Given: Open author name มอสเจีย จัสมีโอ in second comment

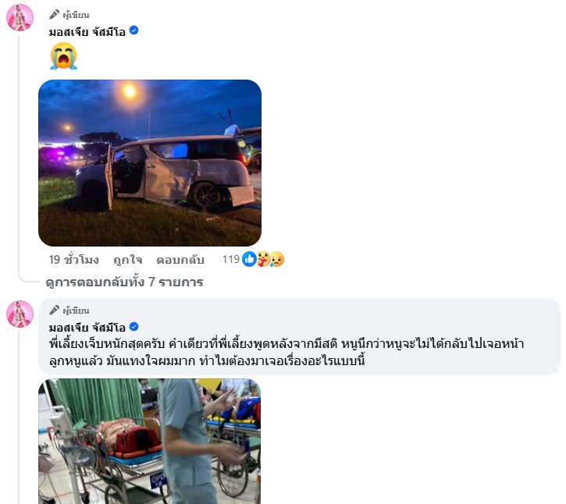Looking at the screenshot, I should pos(87,328).
